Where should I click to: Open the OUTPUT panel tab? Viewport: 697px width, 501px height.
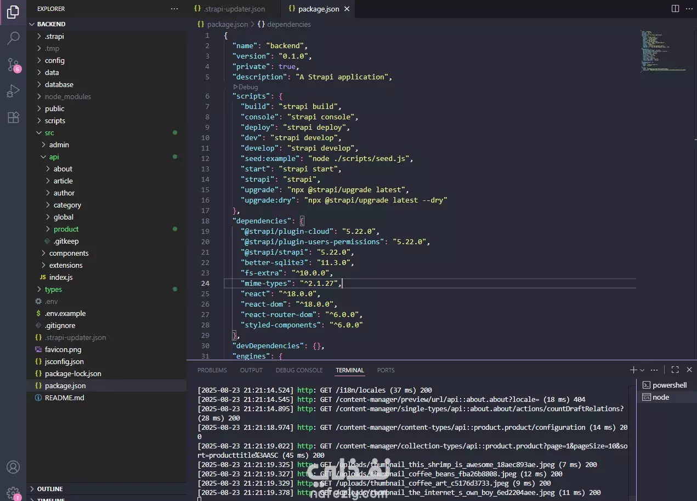[x=251, y=370]
